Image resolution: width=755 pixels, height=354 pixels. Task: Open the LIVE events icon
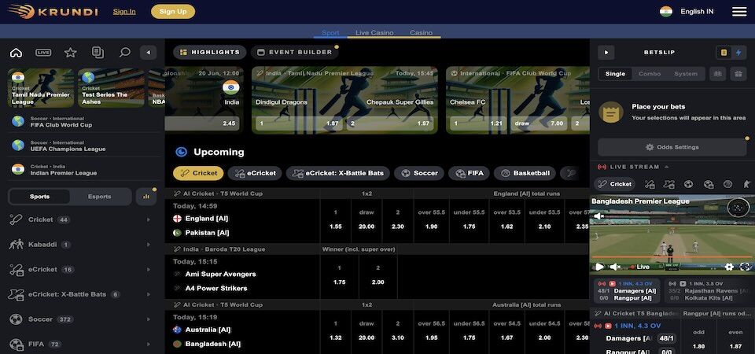43,53
